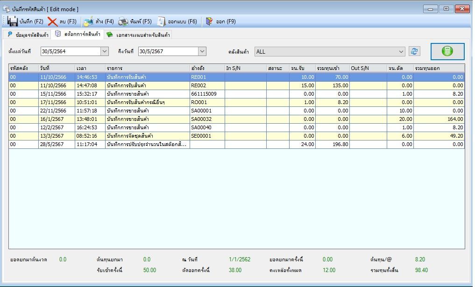475x287 pixels.
Task: Click the printer icon (F5)
Action: (123, 21)
